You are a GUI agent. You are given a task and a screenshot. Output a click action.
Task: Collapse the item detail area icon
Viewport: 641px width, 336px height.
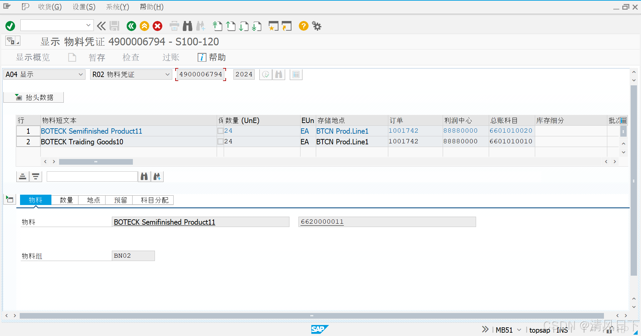[x=10, y=200]
